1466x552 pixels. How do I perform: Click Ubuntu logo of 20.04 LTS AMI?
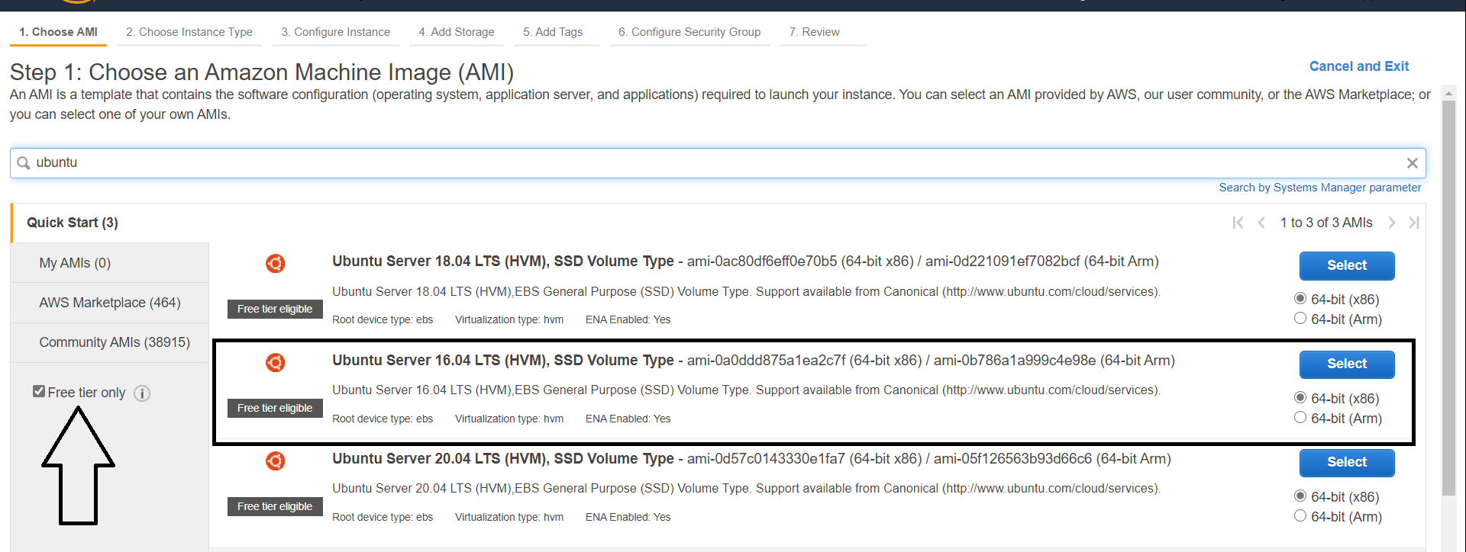(275, 461)
